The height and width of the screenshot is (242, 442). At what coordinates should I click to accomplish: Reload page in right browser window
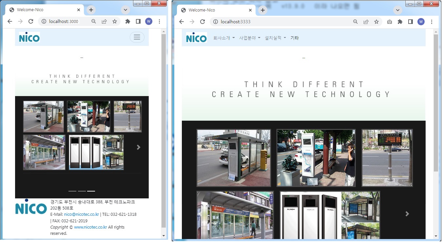tap(202, 22)
